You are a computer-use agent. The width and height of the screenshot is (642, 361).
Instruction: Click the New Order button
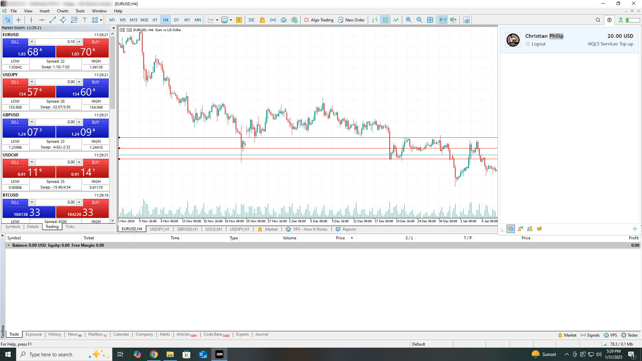pyautogui.click(x=351, y=20)
